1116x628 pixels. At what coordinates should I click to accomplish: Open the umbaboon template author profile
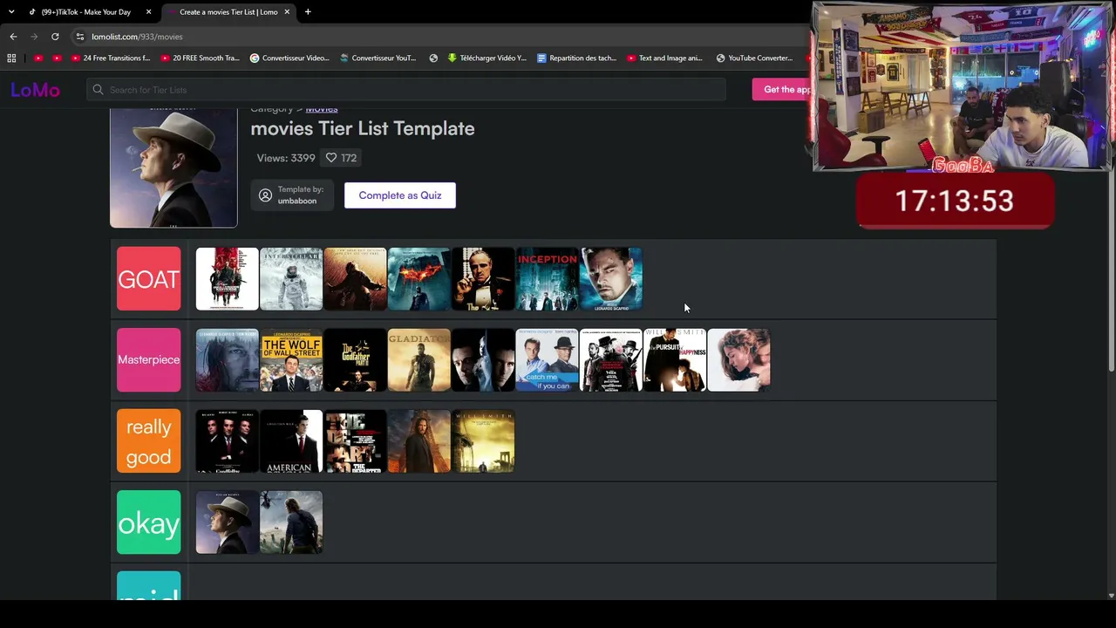point(291,195)
